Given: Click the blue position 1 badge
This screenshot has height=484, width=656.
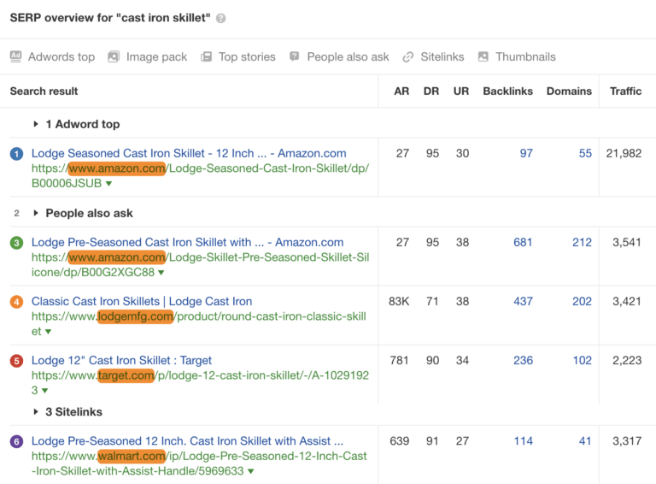Looking at the screenshot, I should [16, 154].
